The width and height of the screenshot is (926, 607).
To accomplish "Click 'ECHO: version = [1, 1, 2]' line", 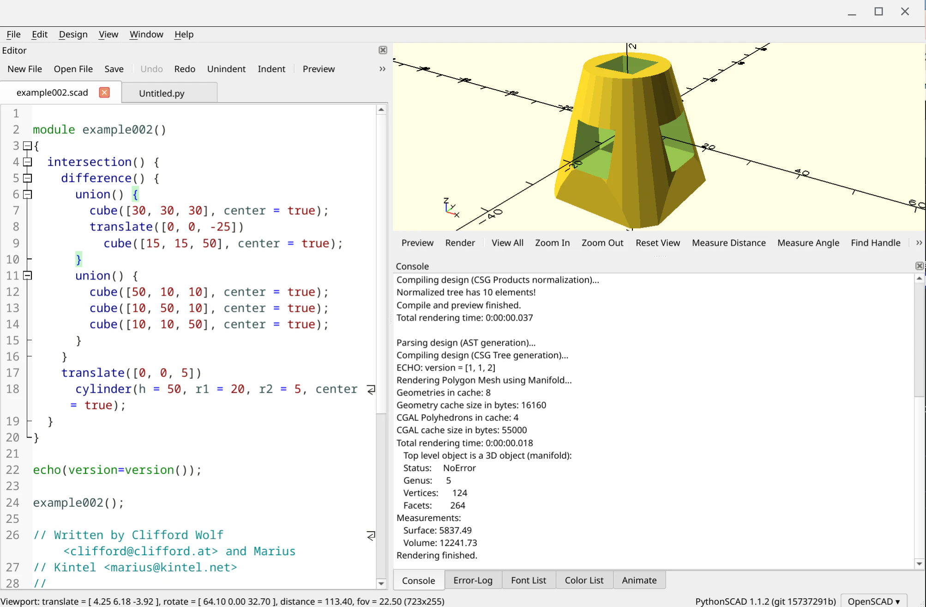I will [x=446, y=368].
